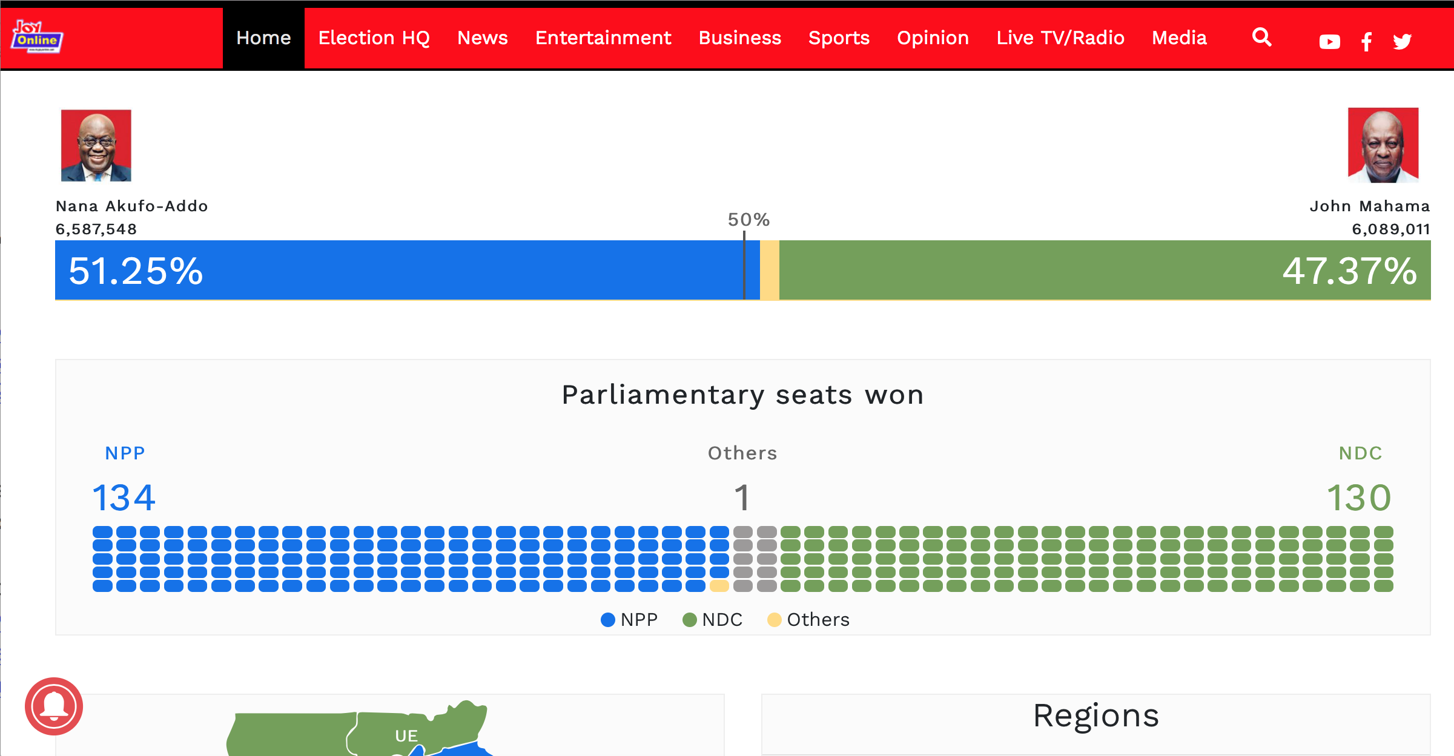Go to the Sports section
This screenshot has width=1454, height=756.
tap(839, 38)
